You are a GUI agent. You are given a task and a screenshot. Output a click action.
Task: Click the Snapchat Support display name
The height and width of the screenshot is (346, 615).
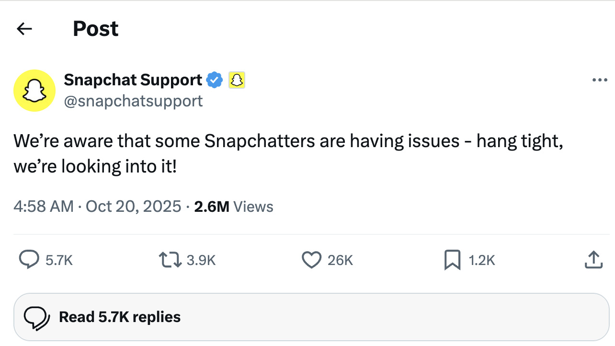point(133,80)
